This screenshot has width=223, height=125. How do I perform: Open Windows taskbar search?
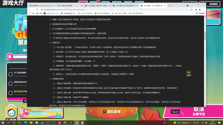tap(8, 122)
